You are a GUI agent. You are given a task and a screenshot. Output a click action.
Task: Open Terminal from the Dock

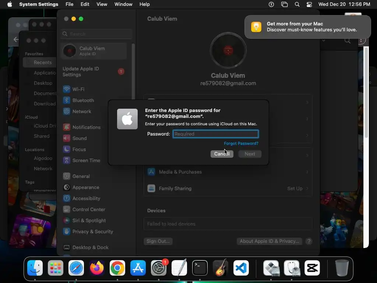click(200, 268)
